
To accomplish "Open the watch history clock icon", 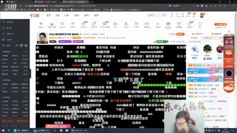I will (172, 14).
